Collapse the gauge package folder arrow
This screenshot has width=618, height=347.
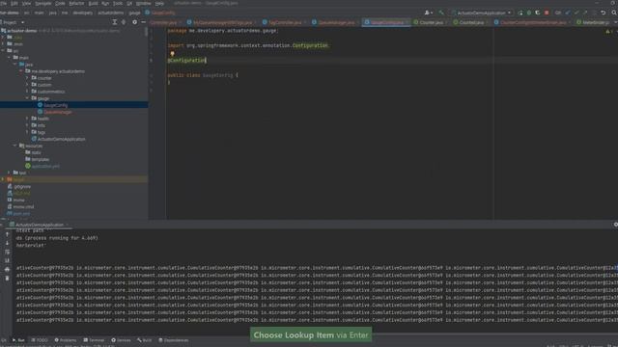(27, 98)
